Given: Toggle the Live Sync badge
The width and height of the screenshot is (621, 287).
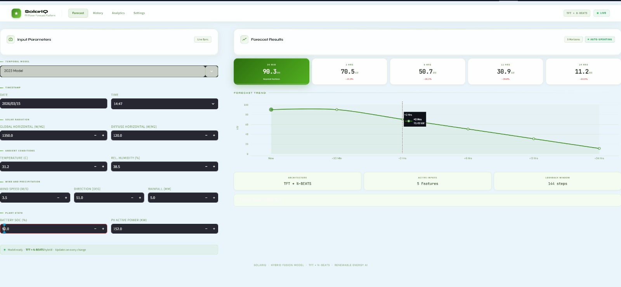Looking at the screenshot, I should 203,40.
